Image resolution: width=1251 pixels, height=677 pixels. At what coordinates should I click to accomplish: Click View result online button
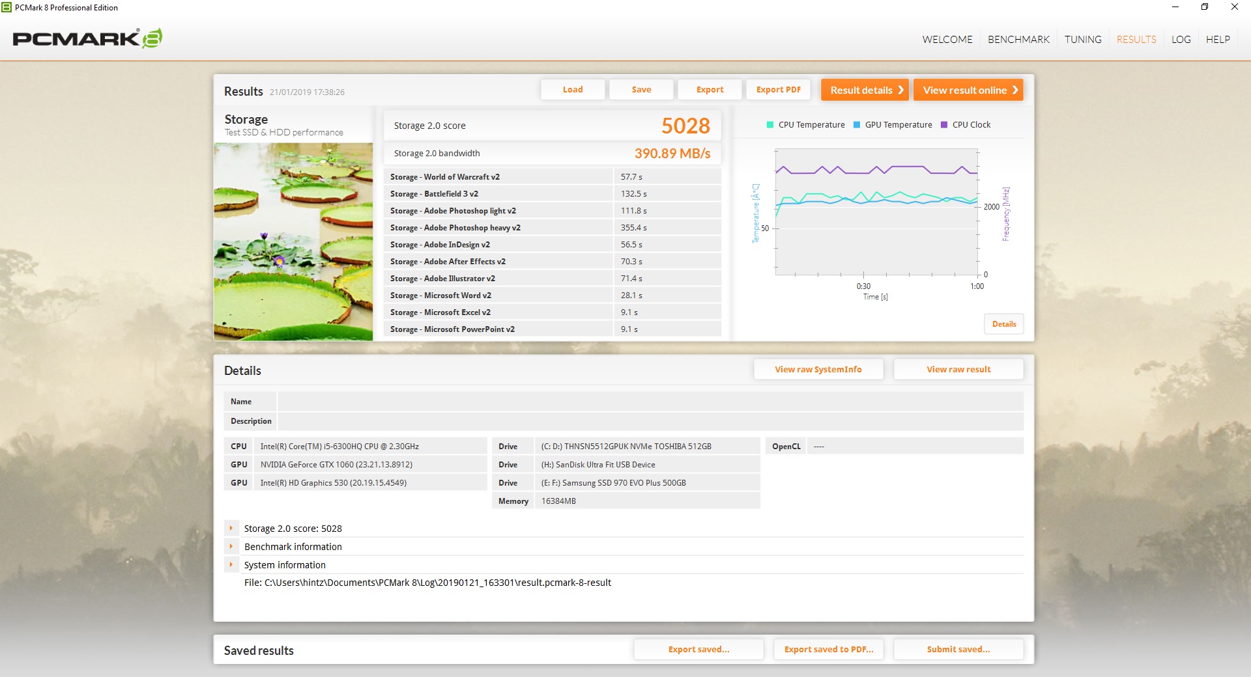tap(968, 90)
